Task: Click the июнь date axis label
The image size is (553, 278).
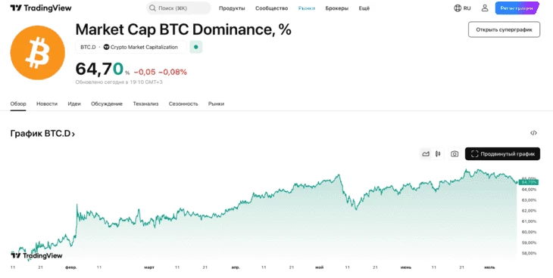Action: tap(406, 267)
